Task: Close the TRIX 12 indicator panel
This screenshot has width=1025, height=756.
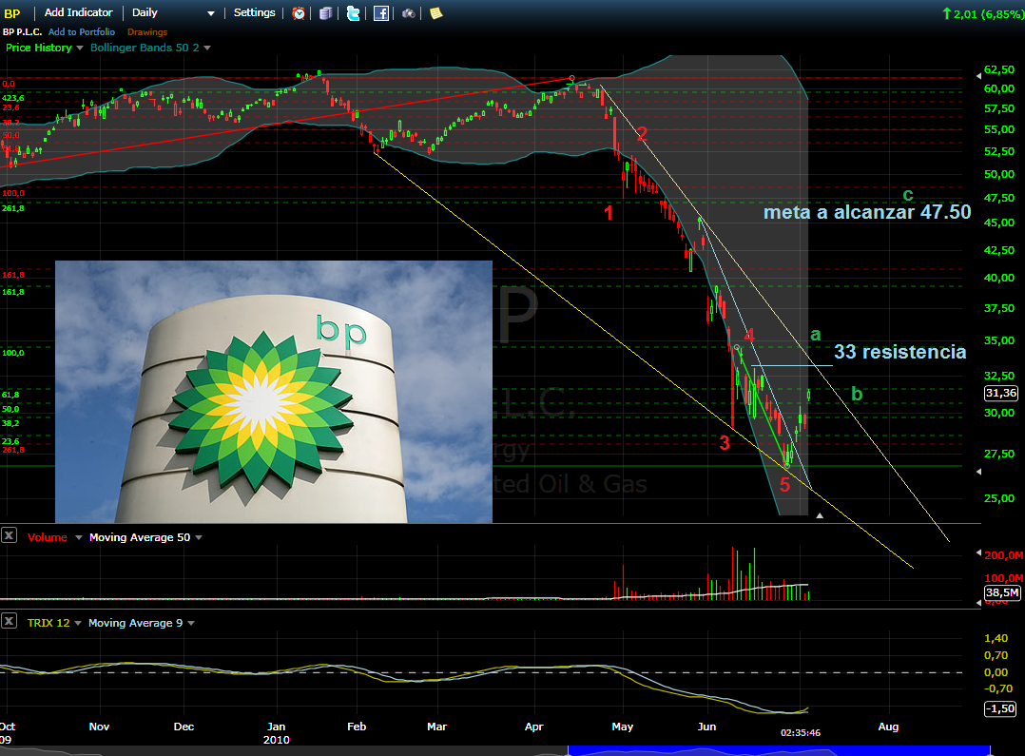Action: pyautogui.click(x=9, y=621)
